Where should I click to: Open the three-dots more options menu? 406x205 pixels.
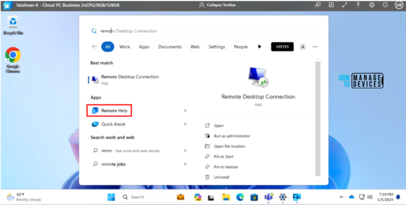[315, 47]
